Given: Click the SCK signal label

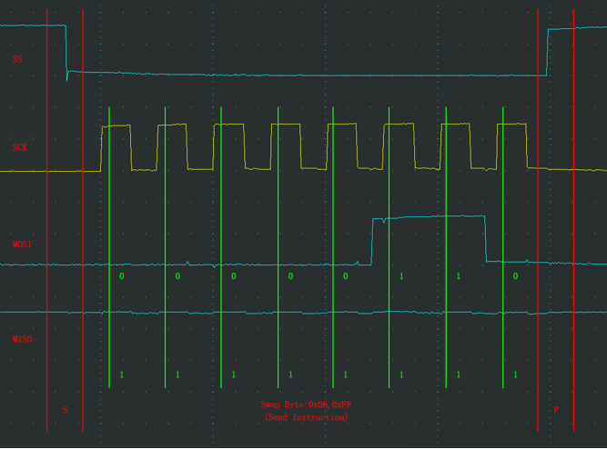Looking at the screenshot, I should click(20, 147).
